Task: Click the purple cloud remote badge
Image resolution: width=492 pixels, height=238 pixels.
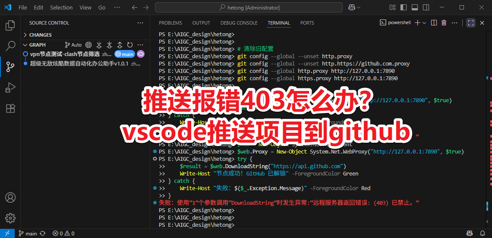Action: [x=141, y=54]
